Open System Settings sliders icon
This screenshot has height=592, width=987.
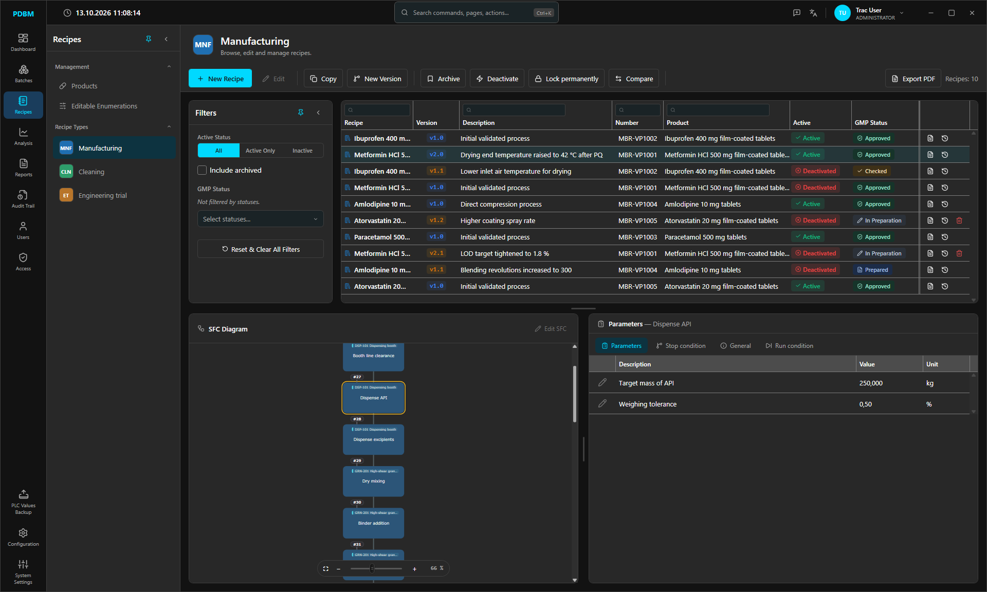[x=23, y=571]
